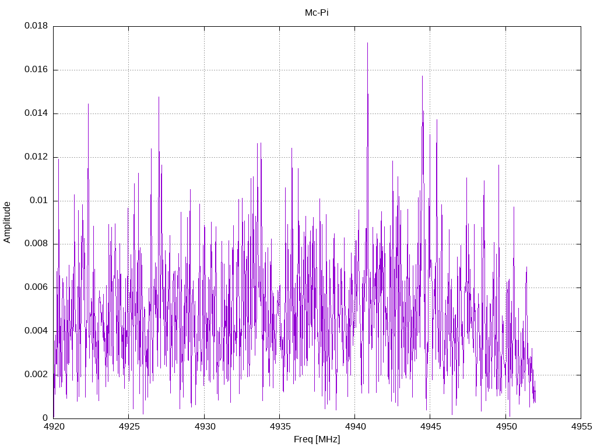Click the 4925 x-axis tick label

[x=129, y=427]
